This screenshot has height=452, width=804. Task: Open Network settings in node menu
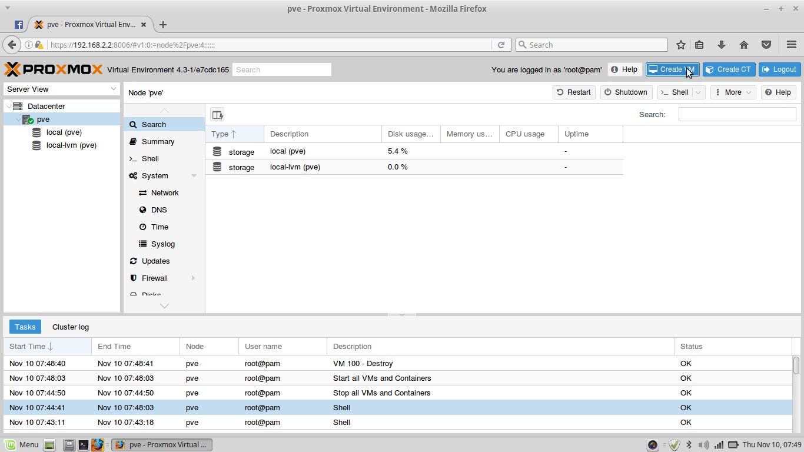[x=164, y=192]
